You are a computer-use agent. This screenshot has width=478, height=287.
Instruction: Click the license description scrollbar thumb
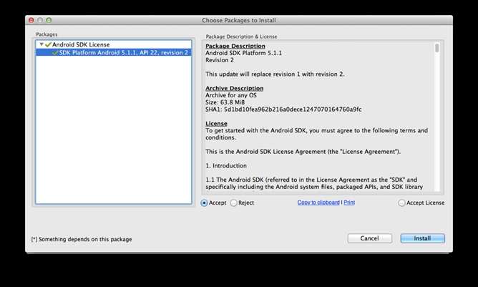[437, 48]
